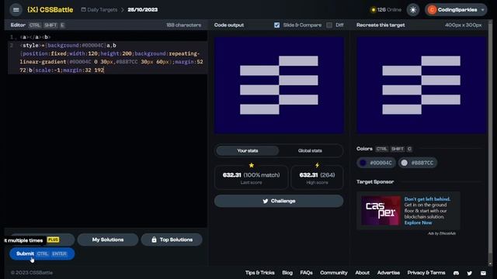
Task: Toggle the light theme sun icon
Action: point(413,10)
